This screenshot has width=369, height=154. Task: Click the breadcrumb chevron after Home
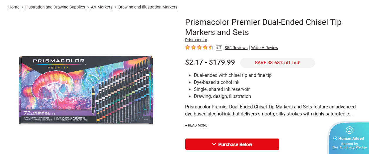pos(22,7)
